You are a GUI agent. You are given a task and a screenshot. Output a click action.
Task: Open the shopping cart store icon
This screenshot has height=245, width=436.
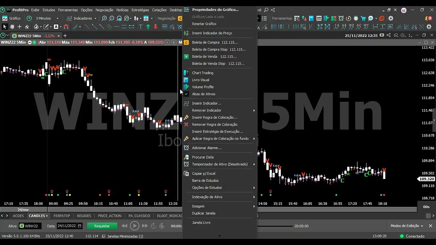point(363,18)
